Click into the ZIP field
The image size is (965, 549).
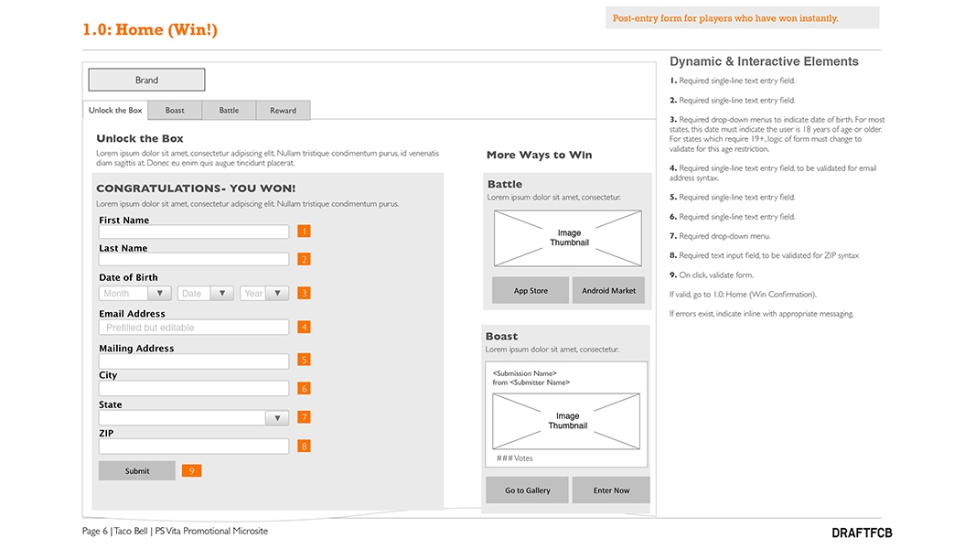pos(194,447)
